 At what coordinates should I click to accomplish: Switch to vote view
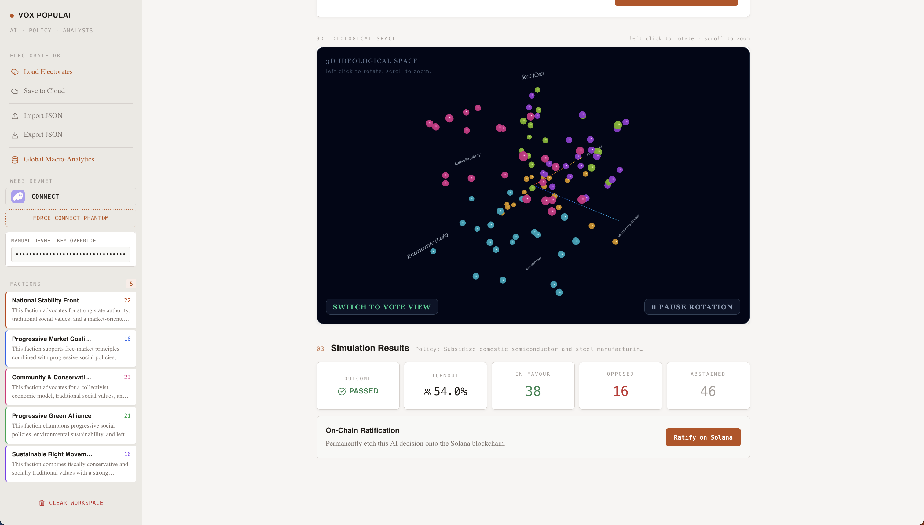[x=382, y=307]
